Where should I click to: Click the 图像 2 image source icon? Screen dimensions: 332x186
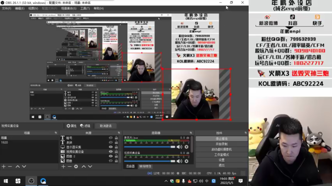point(63,156)
